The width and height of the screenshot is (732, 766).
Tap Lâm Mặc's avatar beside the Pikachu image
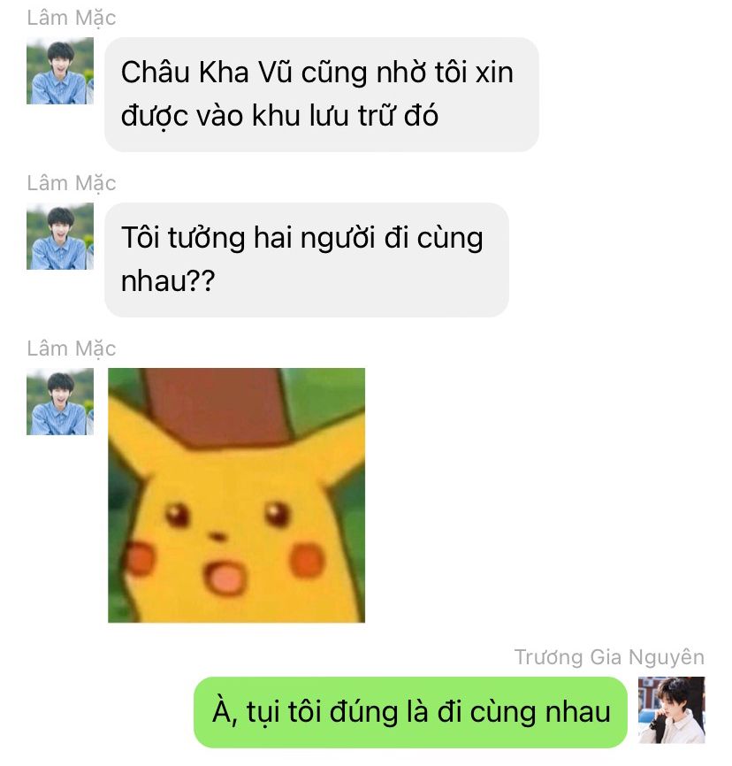pos(60,402)
